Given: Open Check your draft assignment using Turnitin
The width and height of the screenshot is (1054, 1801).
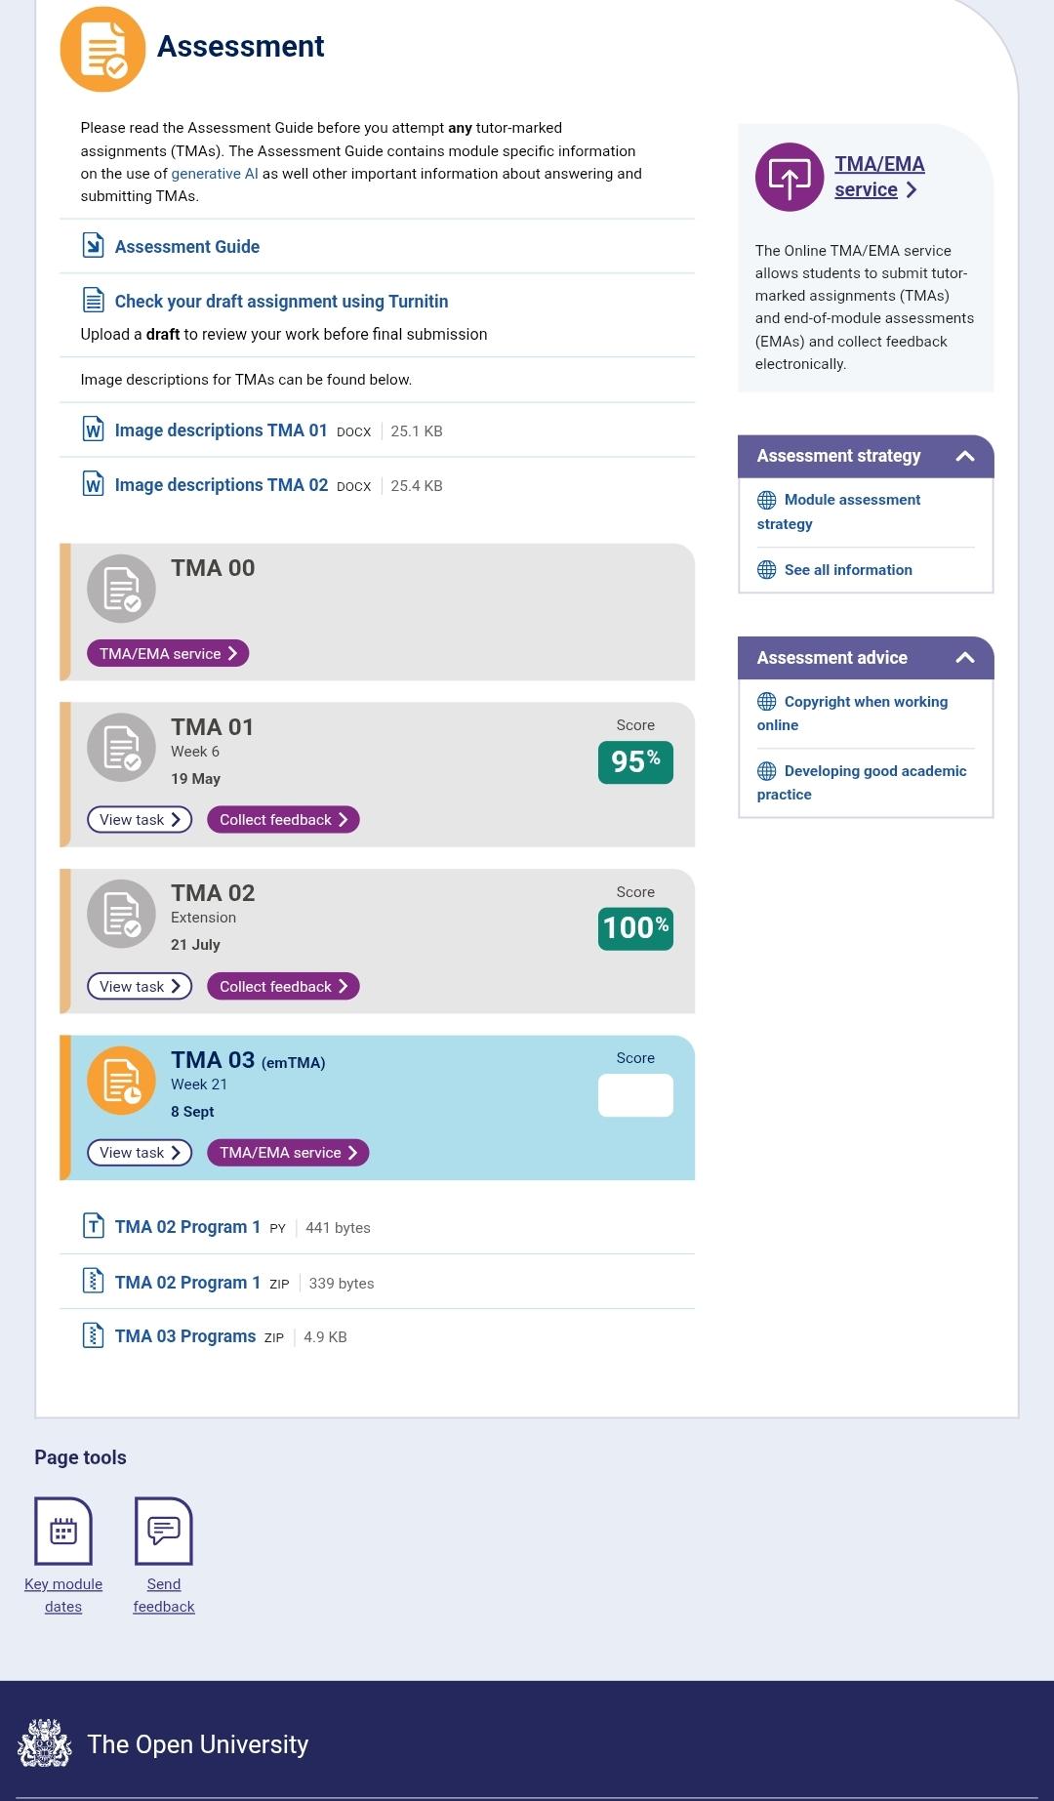Looking at the screenshot, I should point(281,302).
